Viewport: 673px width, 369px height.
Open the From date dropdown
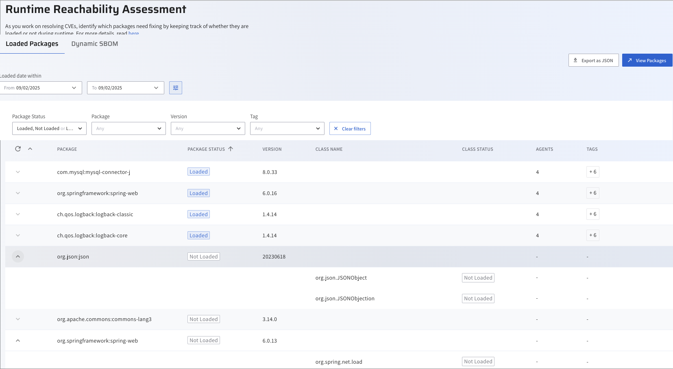click(x=41, y=88)
